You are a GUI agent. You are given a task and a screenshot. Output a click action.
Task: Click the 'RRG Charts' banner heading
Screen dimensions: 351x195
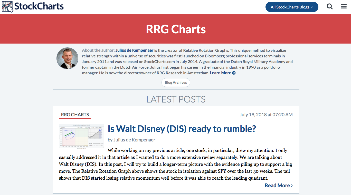[176, 29]
